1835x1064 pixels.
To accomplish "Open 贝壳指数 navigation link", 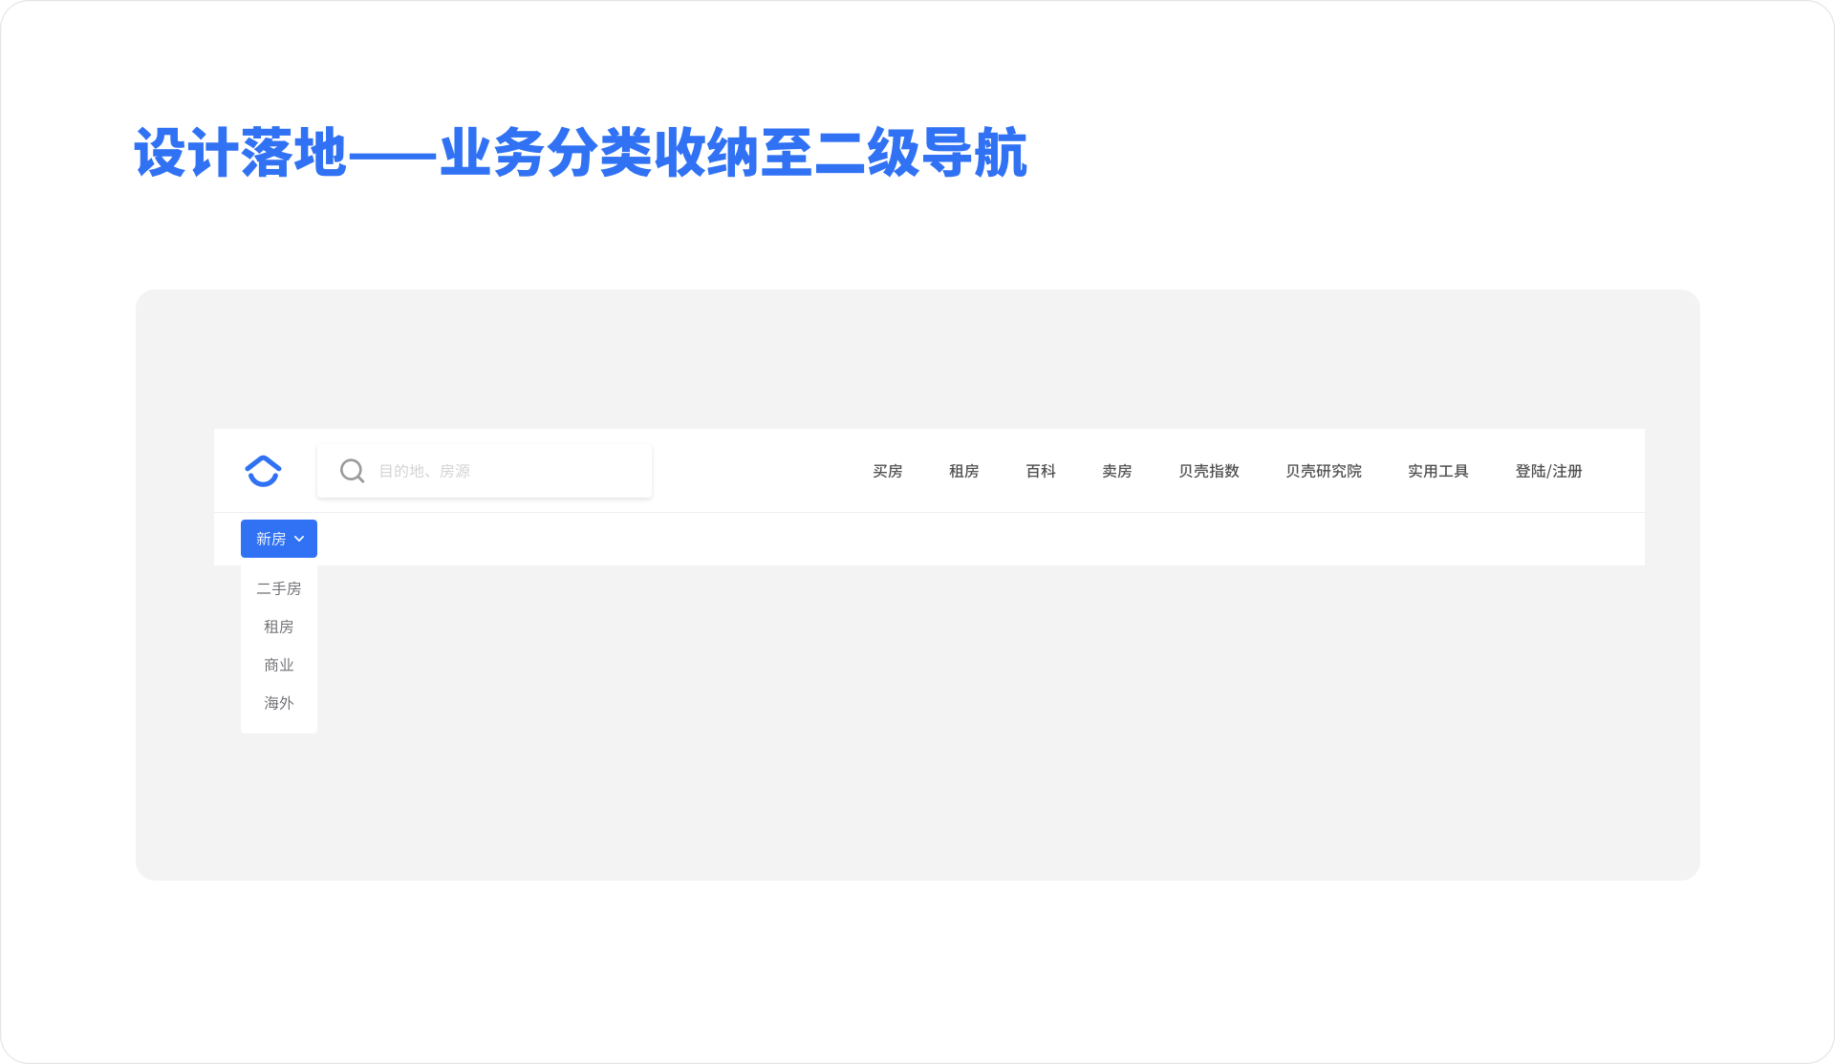I will point(1208,471).
